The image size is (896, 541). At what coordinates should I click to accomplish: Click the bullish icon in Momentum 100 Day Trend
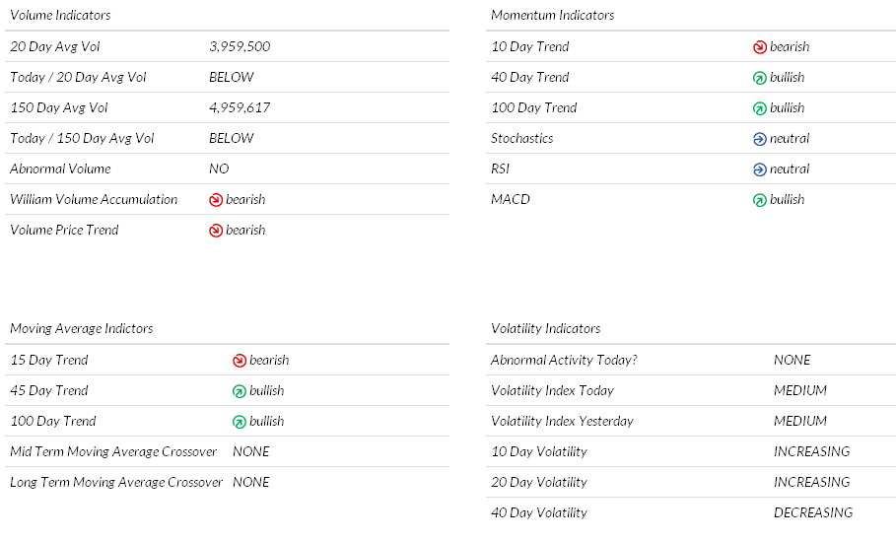tap(759, 108)
